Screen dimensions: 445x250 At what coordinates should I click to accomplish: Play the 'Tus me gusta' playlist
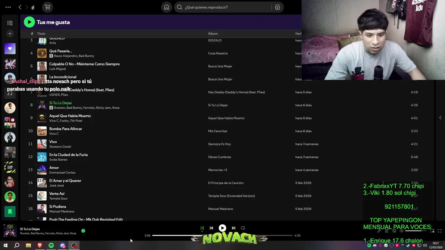coord(29,22)
